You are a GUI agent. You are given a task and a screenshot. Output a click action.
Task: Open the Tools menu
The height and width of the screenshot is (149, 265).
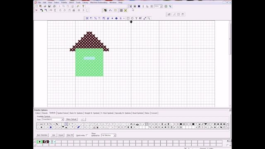[x=78, y=2]
